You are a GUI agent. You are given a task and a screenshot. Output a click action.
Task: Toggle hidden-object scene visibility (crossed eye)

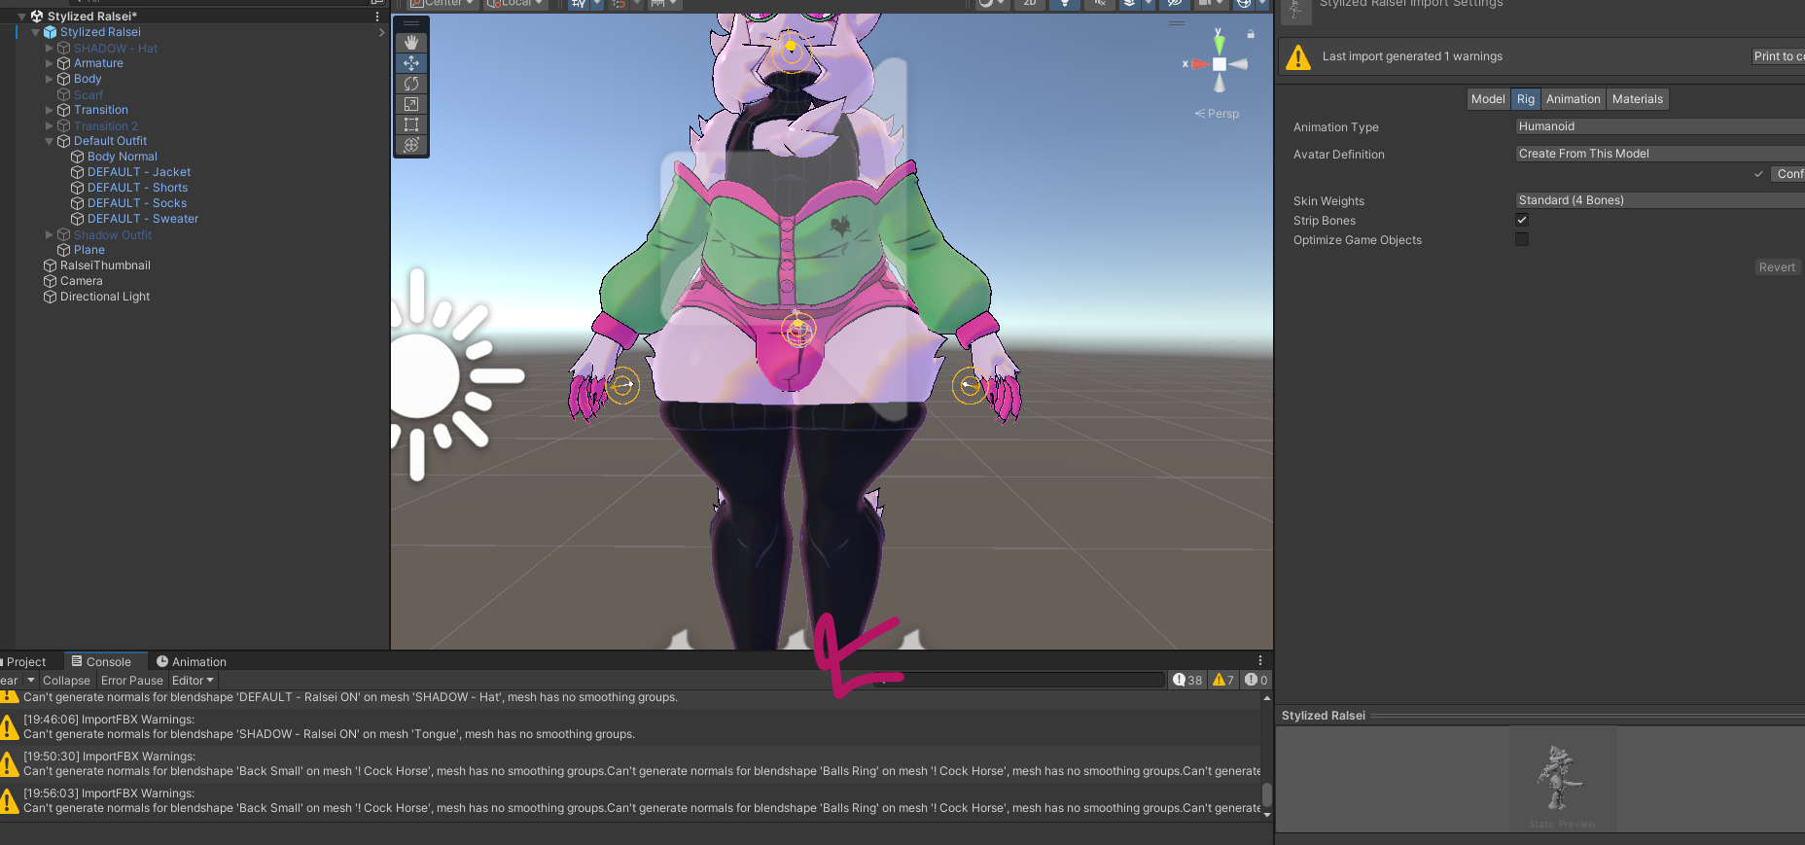[1175, 4]
